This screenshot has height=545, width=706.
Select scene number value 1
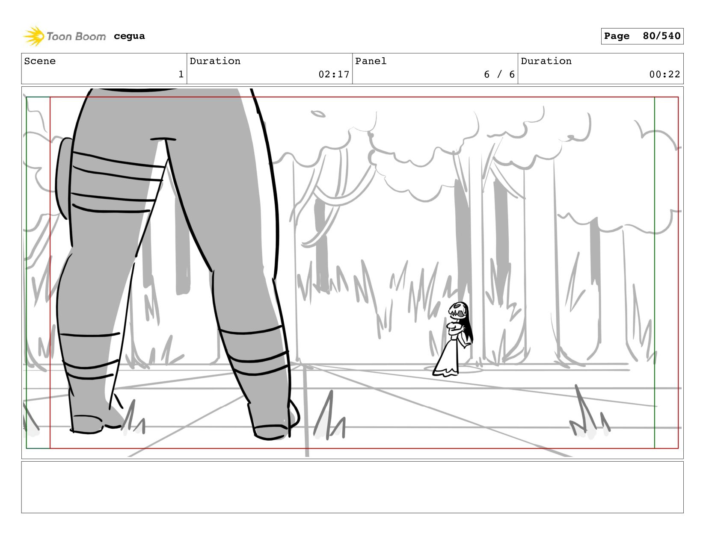pyautogui.click(x=181, y=74)
